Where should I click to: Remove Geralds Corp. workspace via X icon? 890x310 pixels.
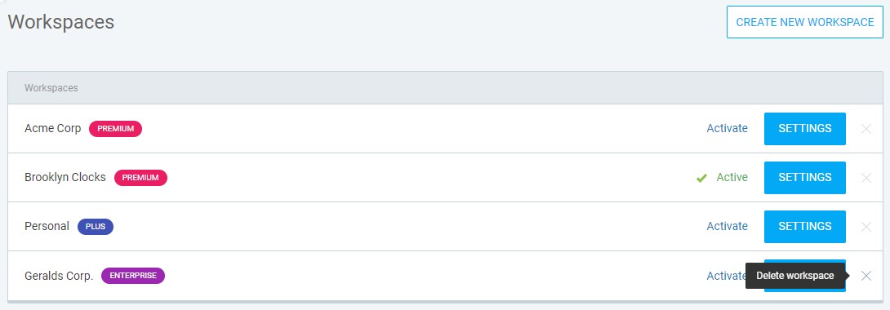pyautogui.click(x=866, y=276)
